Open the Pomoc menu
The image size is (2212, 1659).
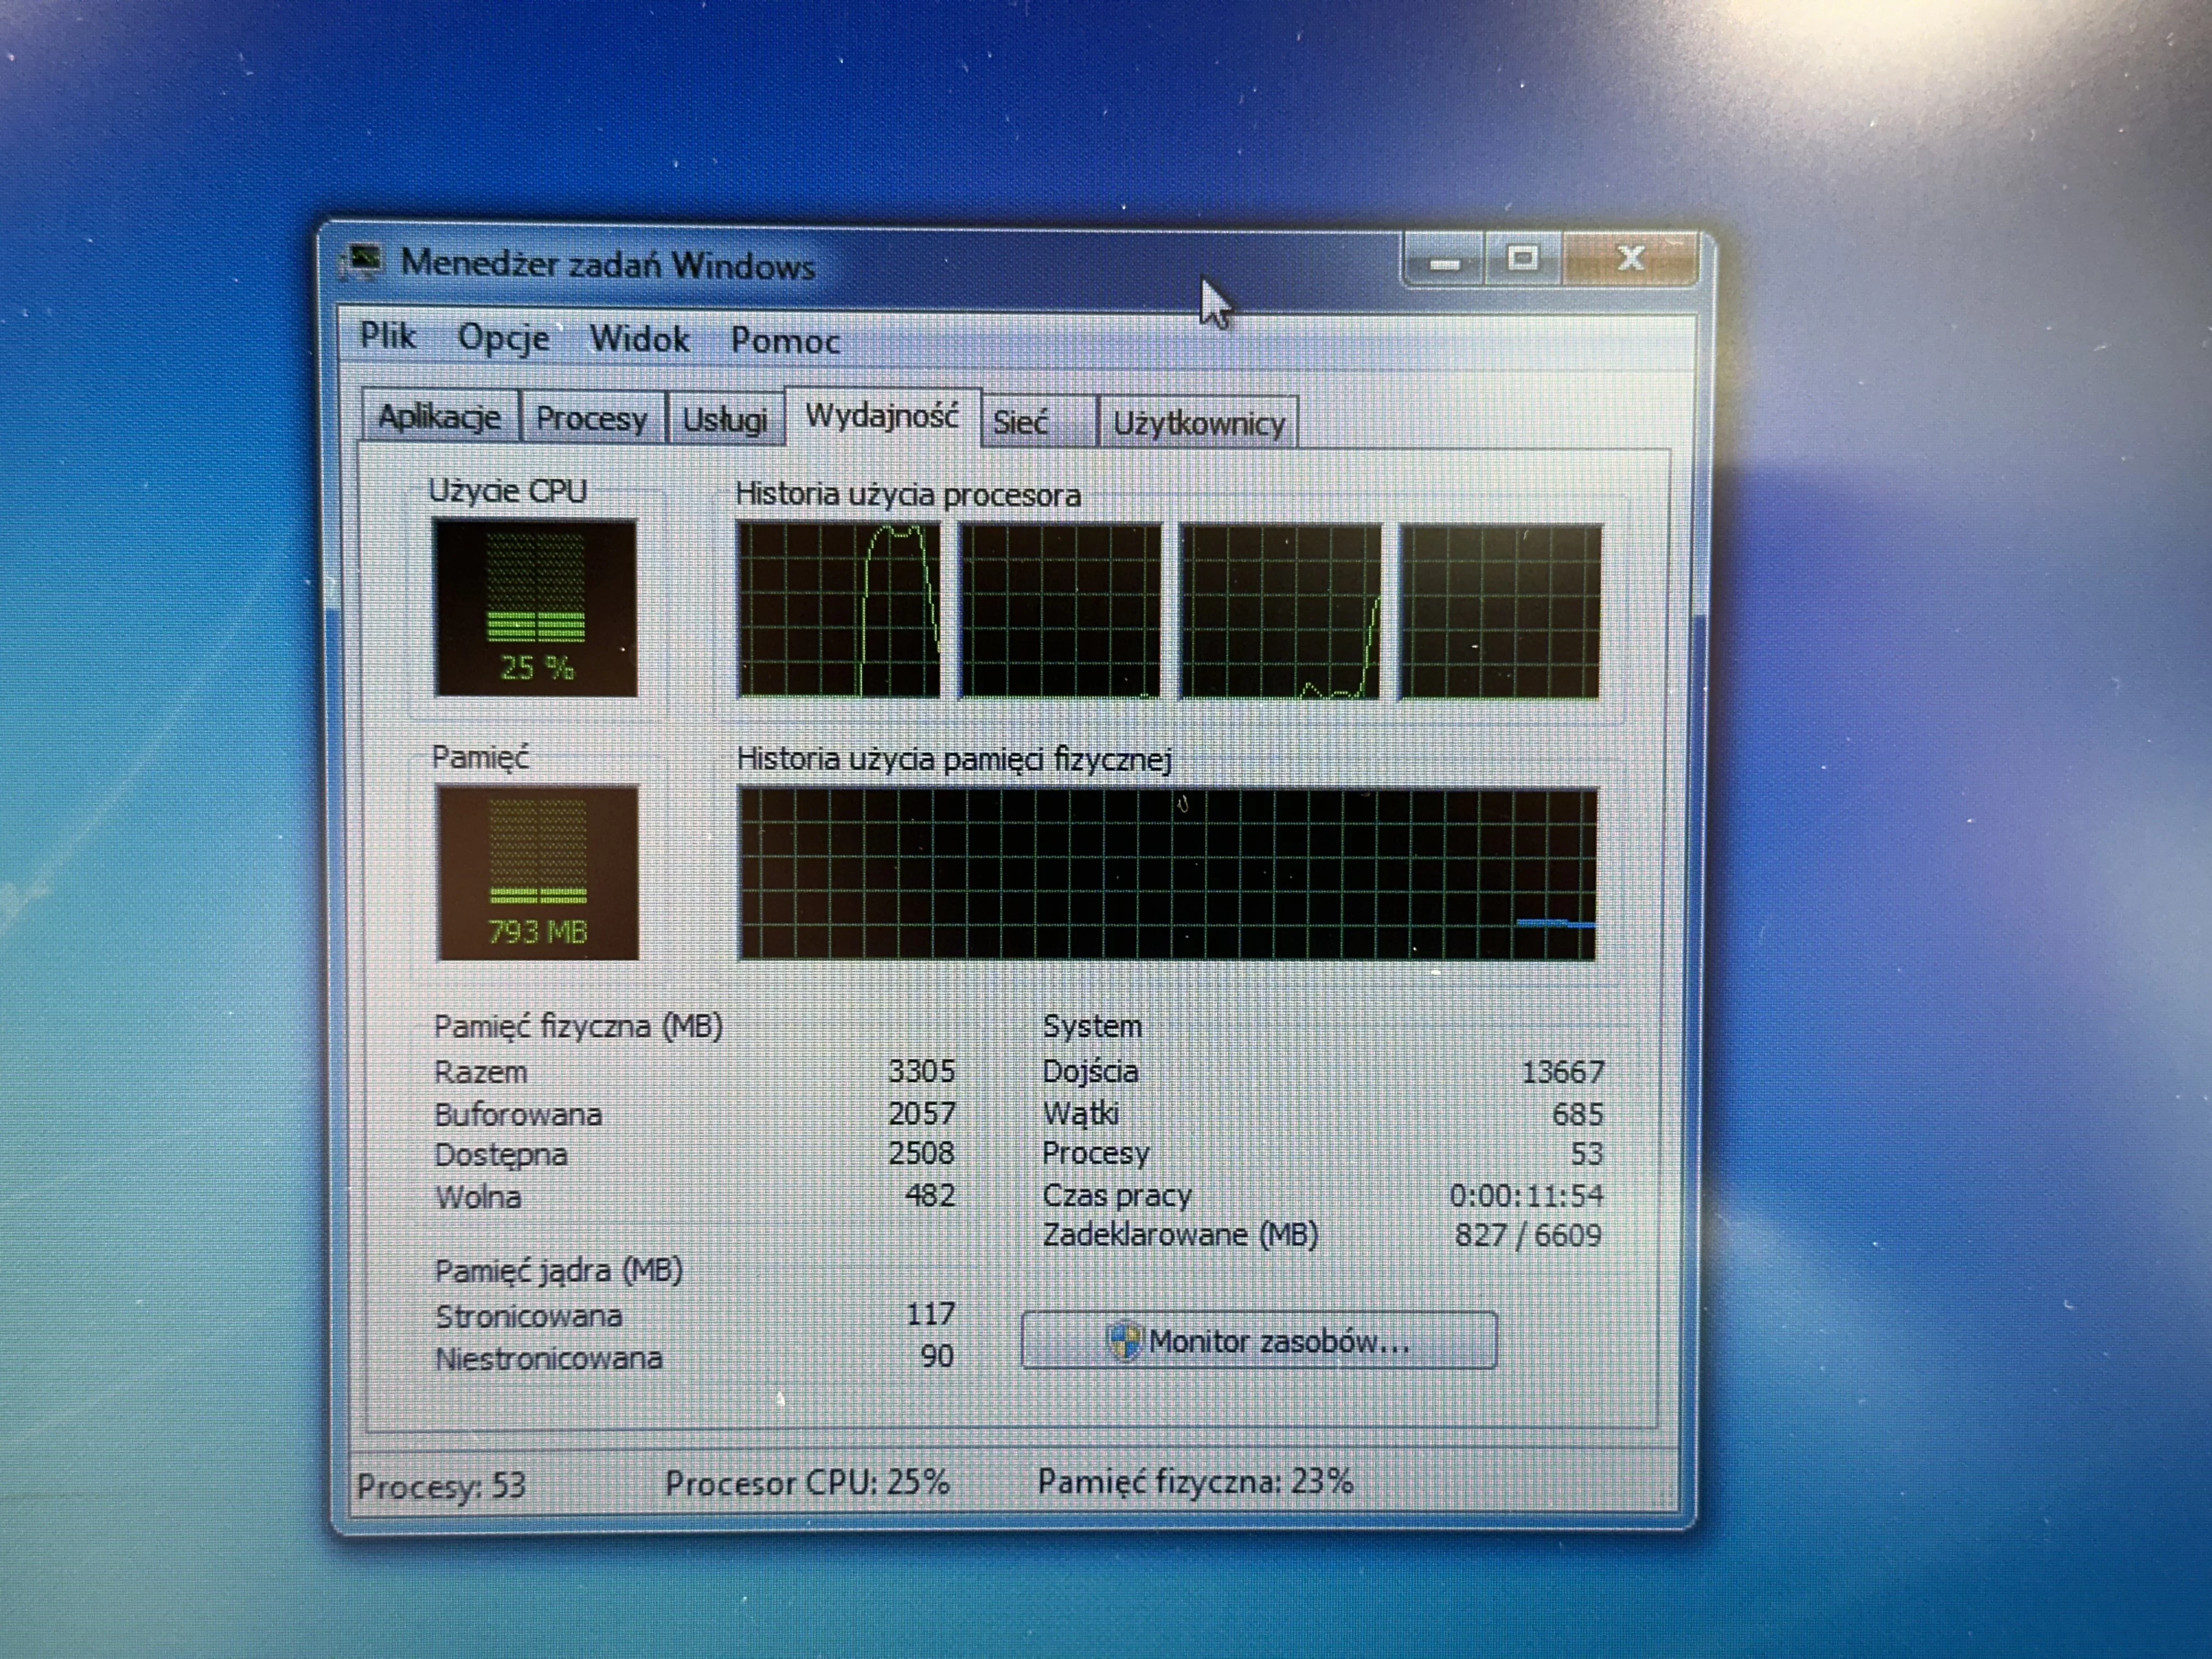coord(785,341)
